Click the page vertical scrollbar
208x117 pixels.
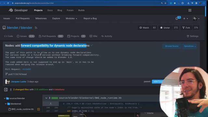206,11
